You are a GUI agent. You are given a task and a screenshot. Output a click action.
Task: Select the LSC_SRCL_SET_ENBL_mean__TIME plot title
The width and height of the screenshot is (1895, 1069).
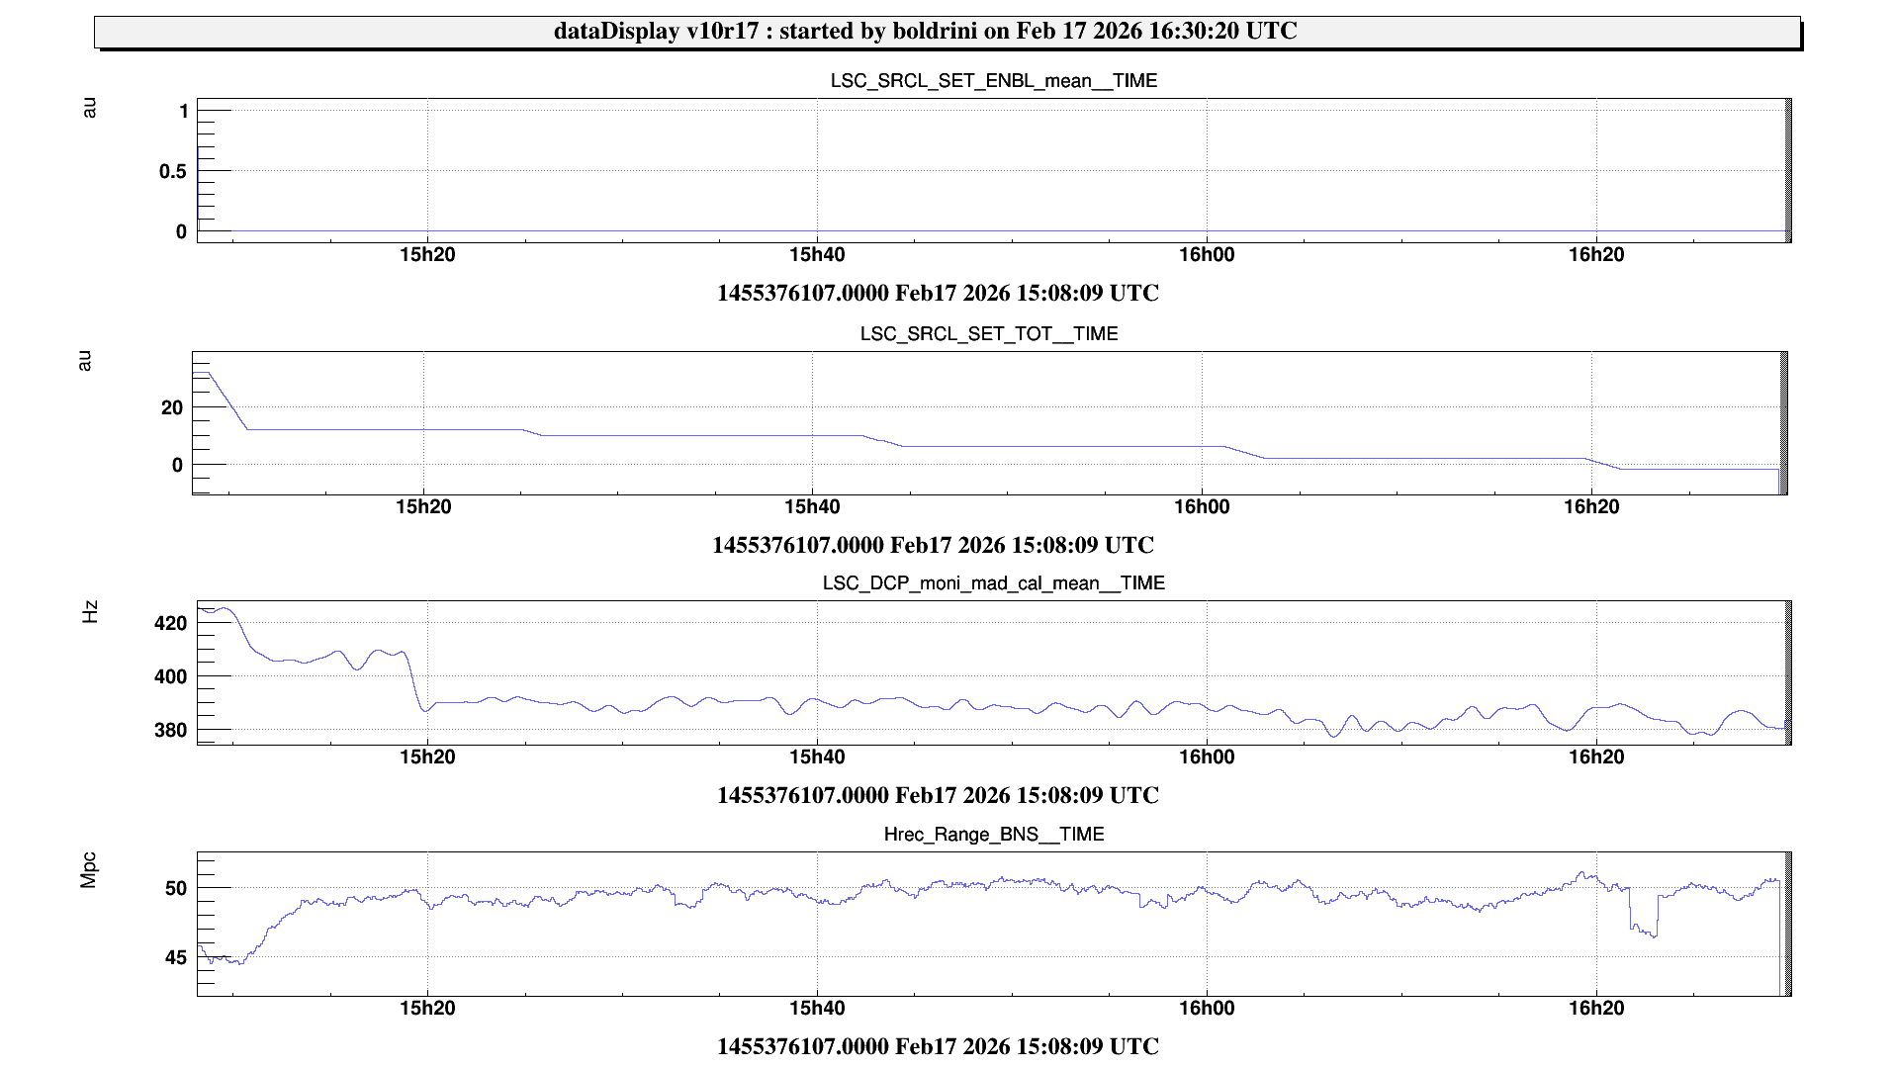[x=993, y=81]
